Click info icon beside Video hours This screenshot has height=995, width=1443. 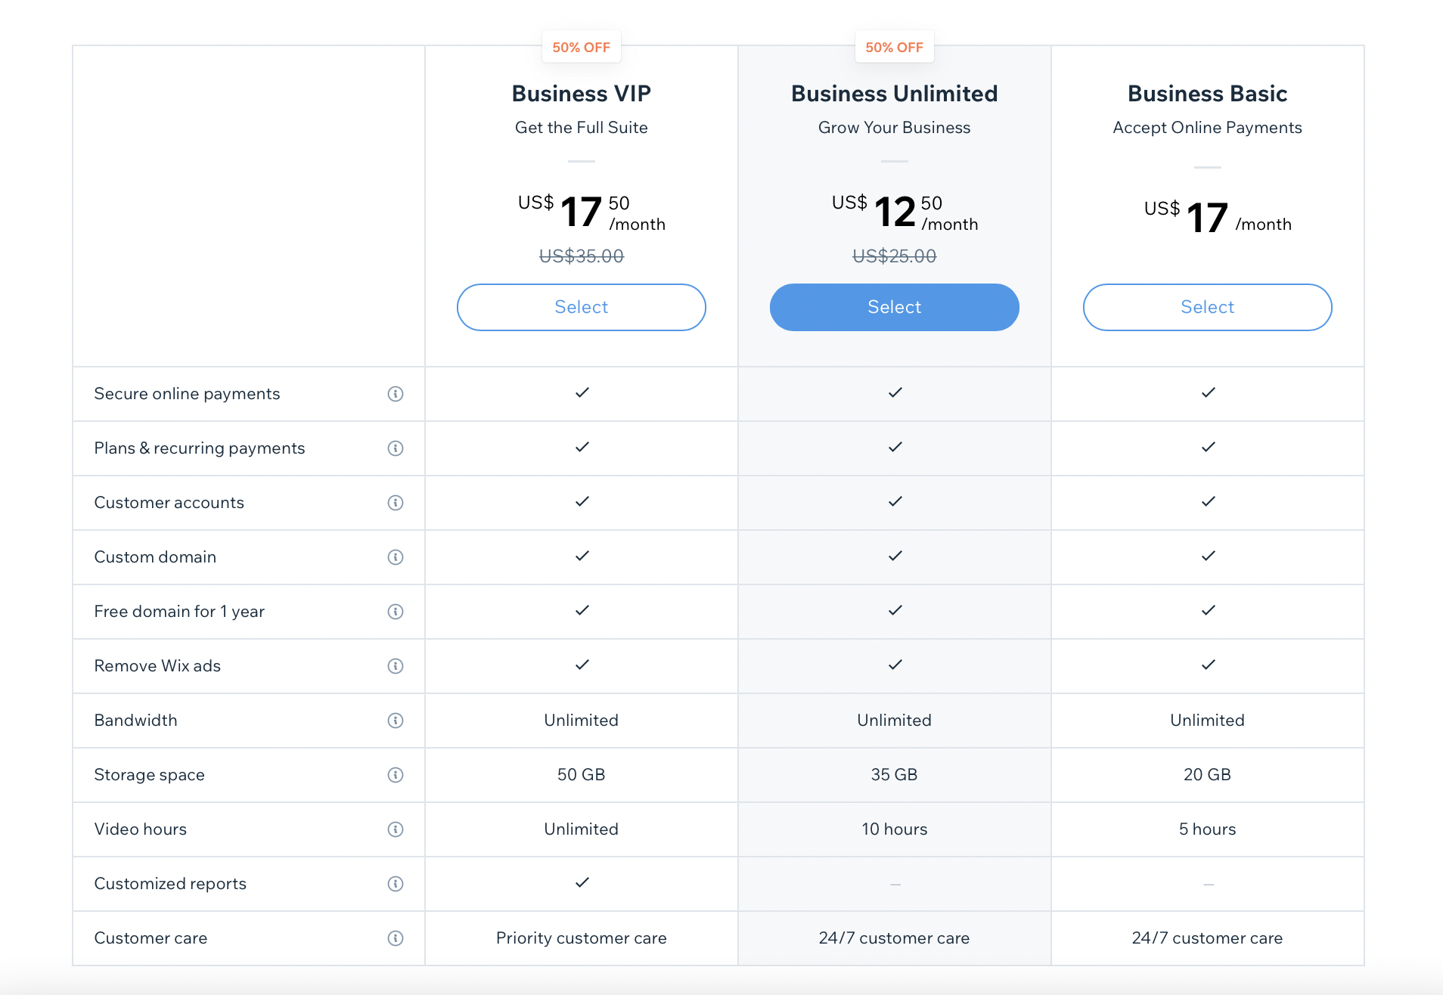pos(396,829)
